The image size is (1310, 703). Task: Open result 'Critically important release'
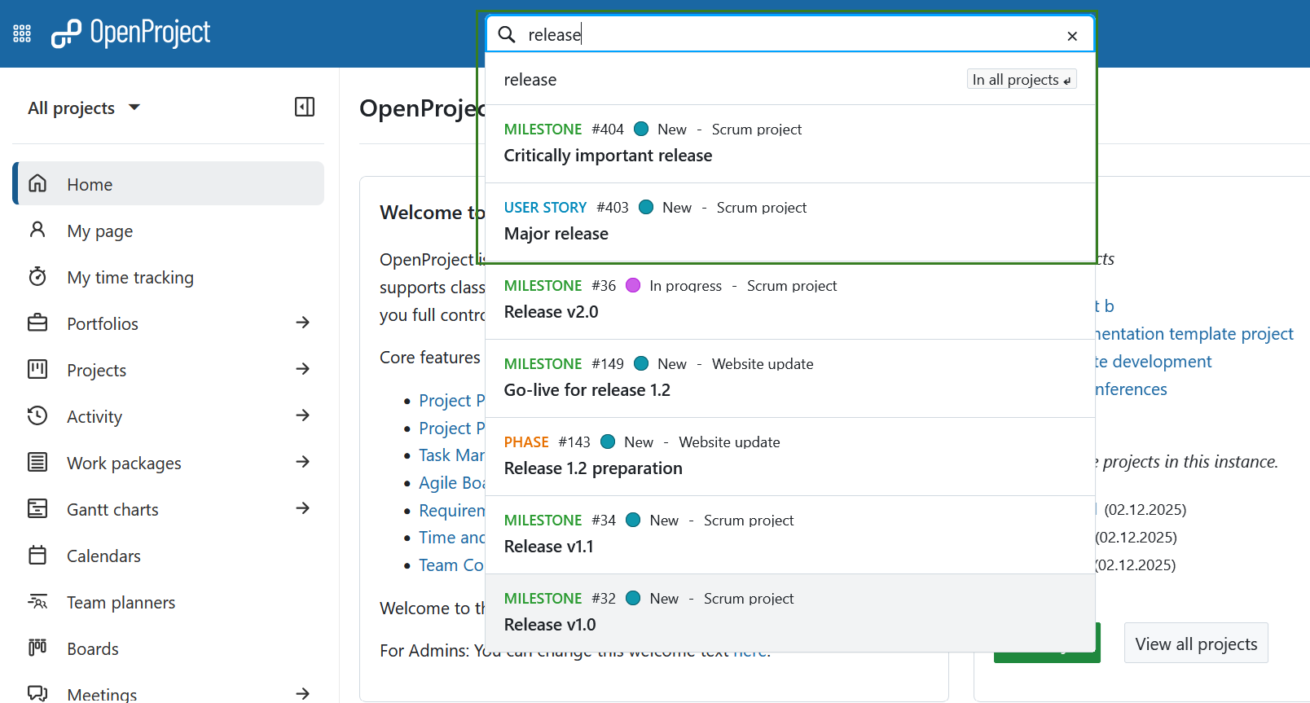790,143
